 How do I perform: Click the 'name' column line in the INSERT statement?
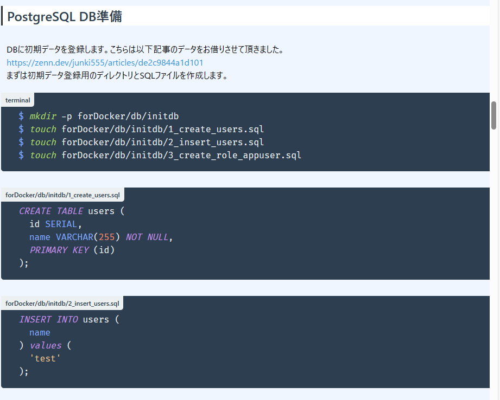coord(40,332)
